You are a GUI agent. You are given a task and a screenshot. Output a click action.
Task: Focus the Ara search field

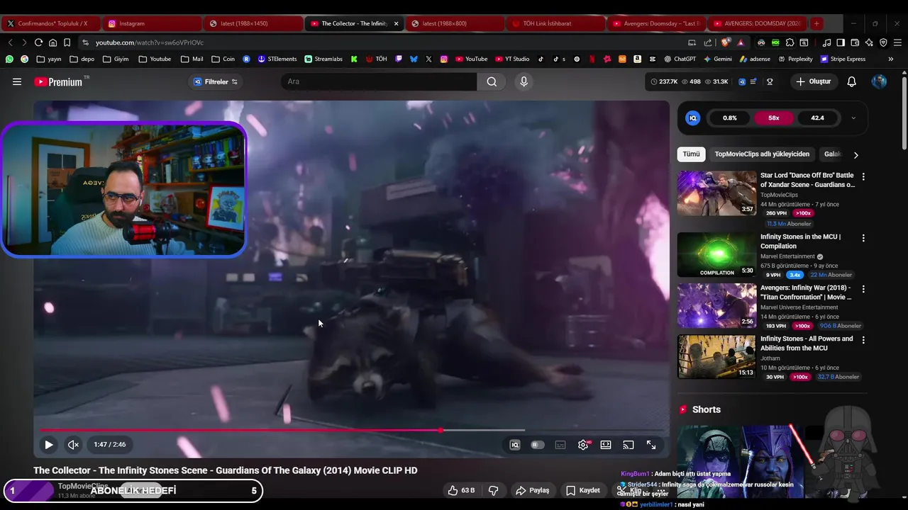click(379, 81)
